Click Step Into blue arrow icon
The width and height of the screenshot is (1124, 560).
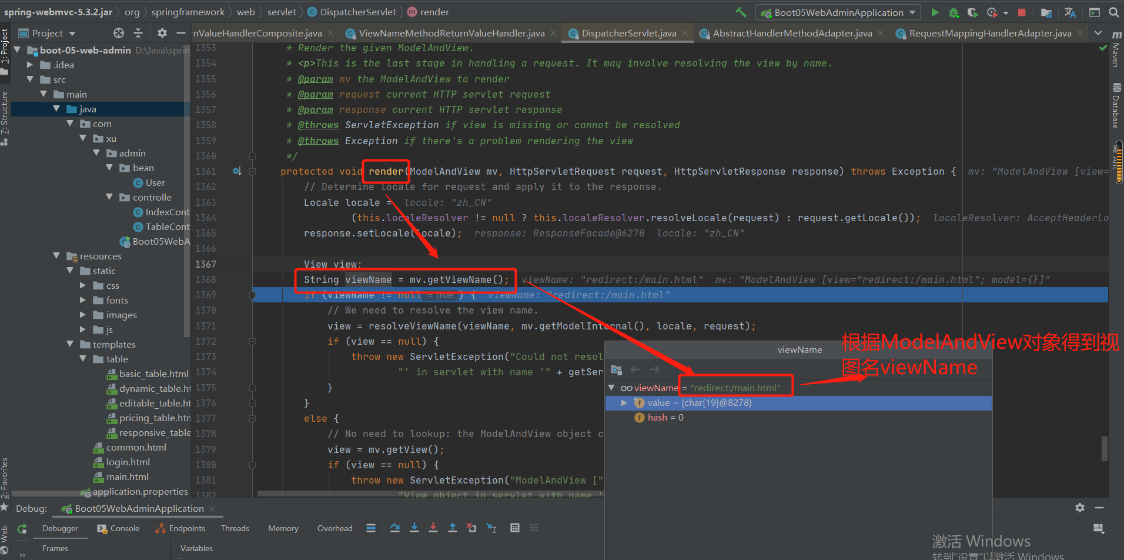(414, 528)
